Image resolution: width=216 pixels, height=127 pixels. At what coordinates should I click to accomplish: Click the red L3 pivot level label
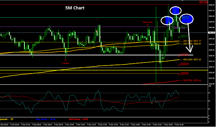coord(179,75)
